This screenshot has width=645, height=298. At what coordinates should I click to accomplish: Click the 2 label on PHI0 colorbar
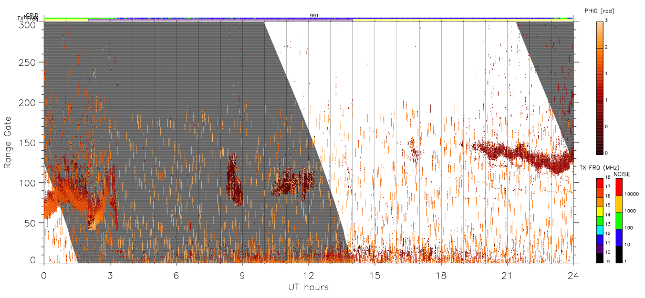coord(606,48)
